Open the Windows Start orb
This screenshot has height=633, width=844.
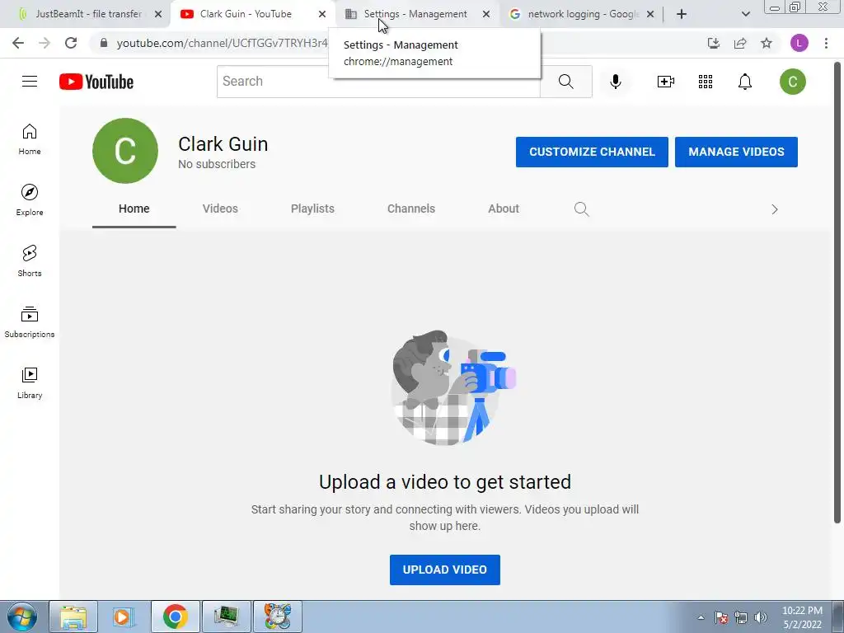(22, 617)
